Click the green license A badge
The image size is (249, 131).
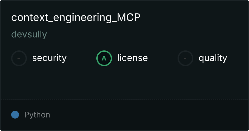click(104, 58)
